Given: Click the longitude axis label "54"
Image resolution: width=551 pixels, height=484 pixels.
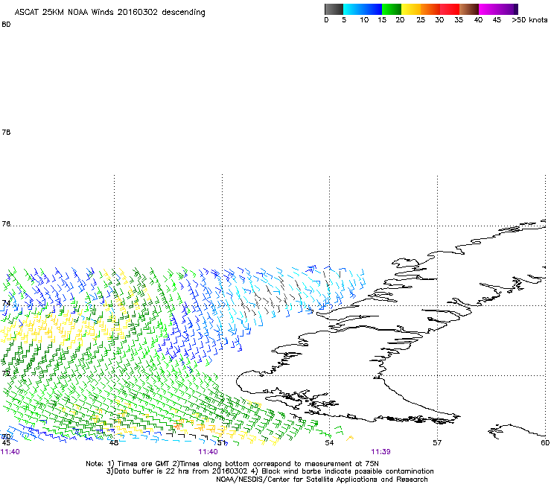Looking at the screenshot, I should click(x=329, y=443).
